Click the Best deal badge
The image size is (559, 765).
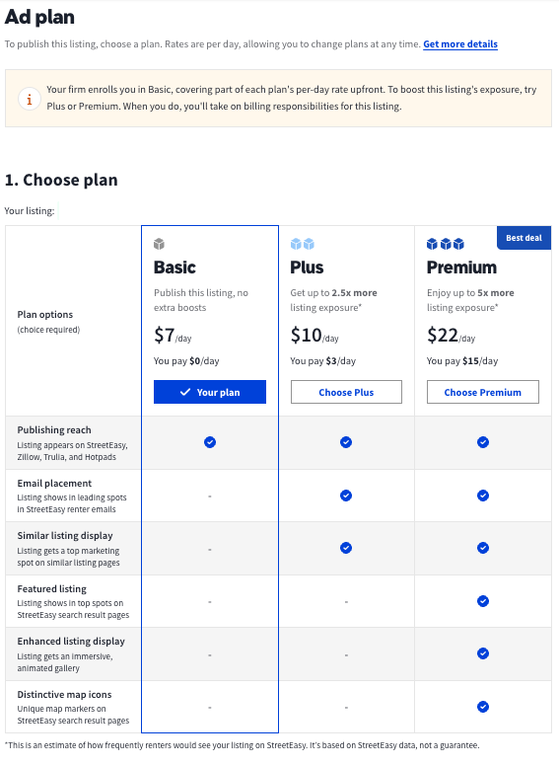coord(524,238)
